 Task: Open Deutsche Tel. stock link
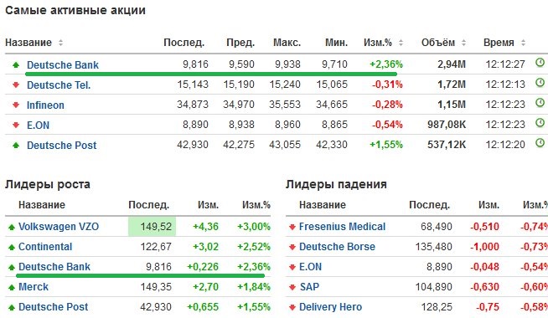(x=59, y=85)
